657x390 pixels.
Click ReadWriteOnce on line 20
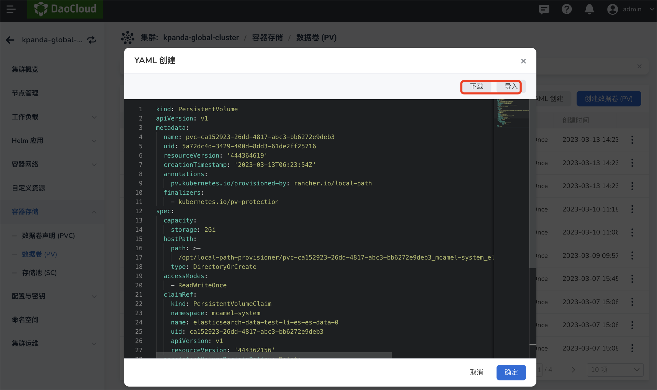click(202, 285)
